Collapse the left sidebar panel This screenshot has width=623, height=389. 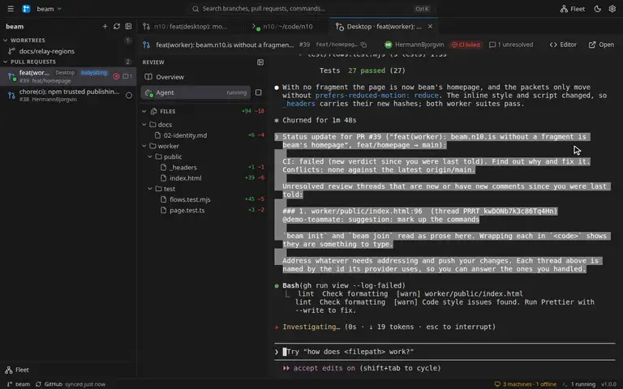[x=128, y=26]
